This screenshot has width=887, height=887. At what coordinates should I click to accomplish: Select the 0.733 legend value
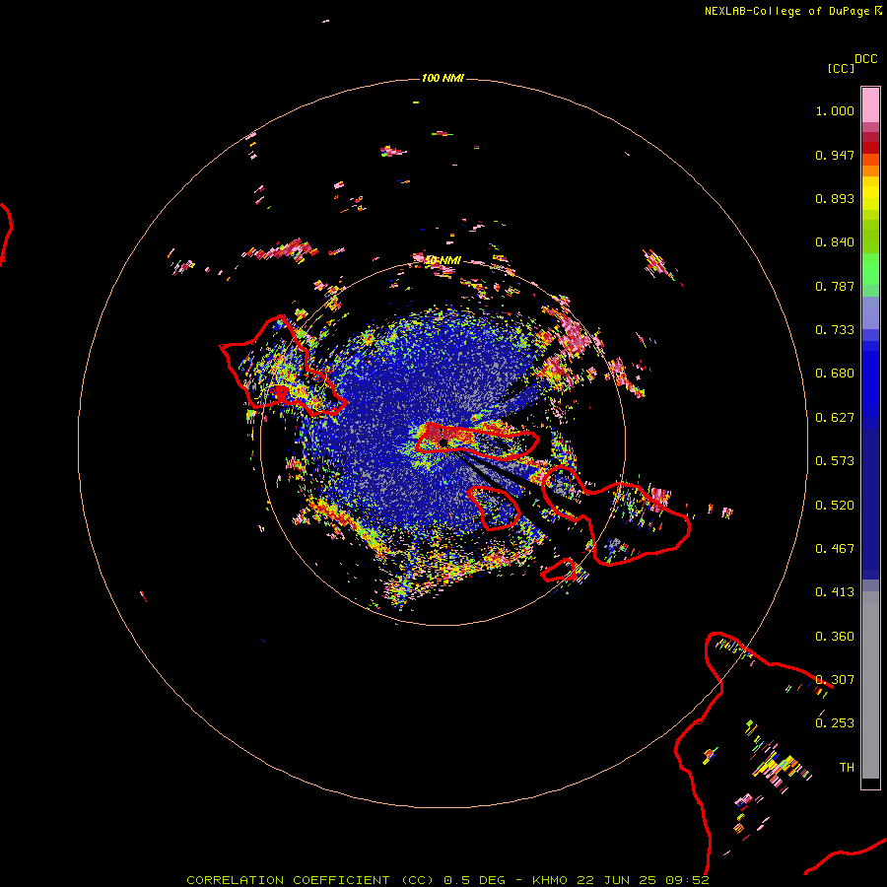(835, 330)
